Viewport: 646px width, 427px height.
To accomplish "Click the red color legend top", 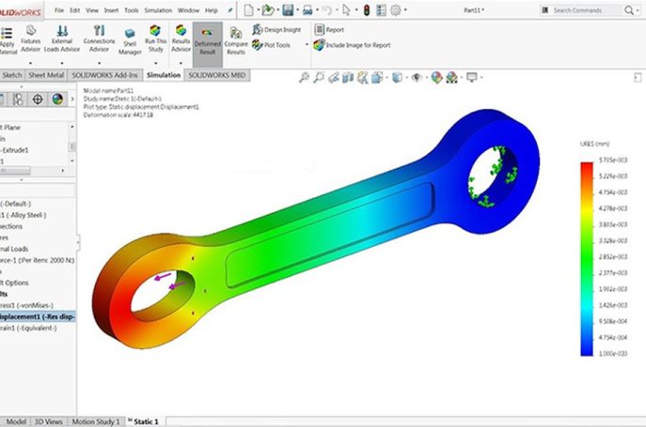I will [586, 168].
